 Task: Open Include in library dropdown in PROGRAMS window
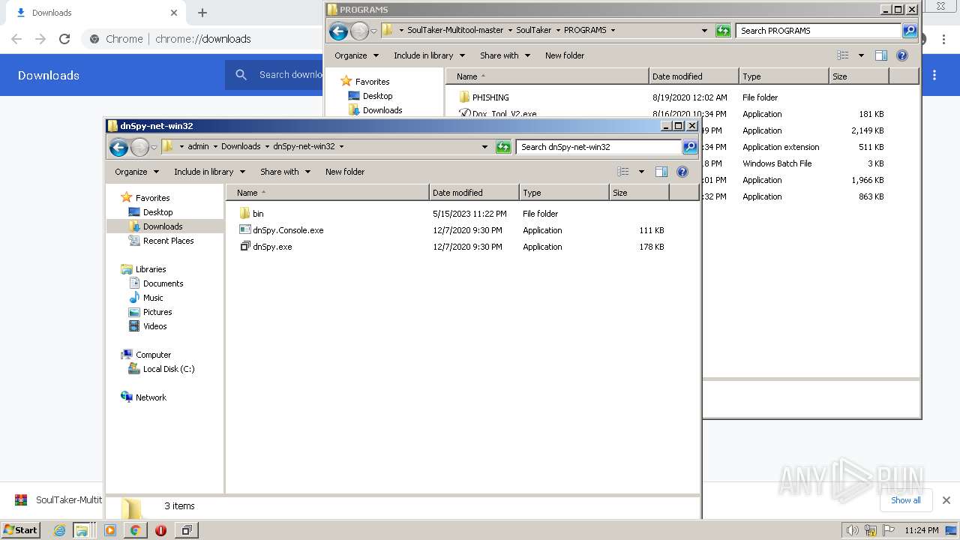(x=429, y=55)
